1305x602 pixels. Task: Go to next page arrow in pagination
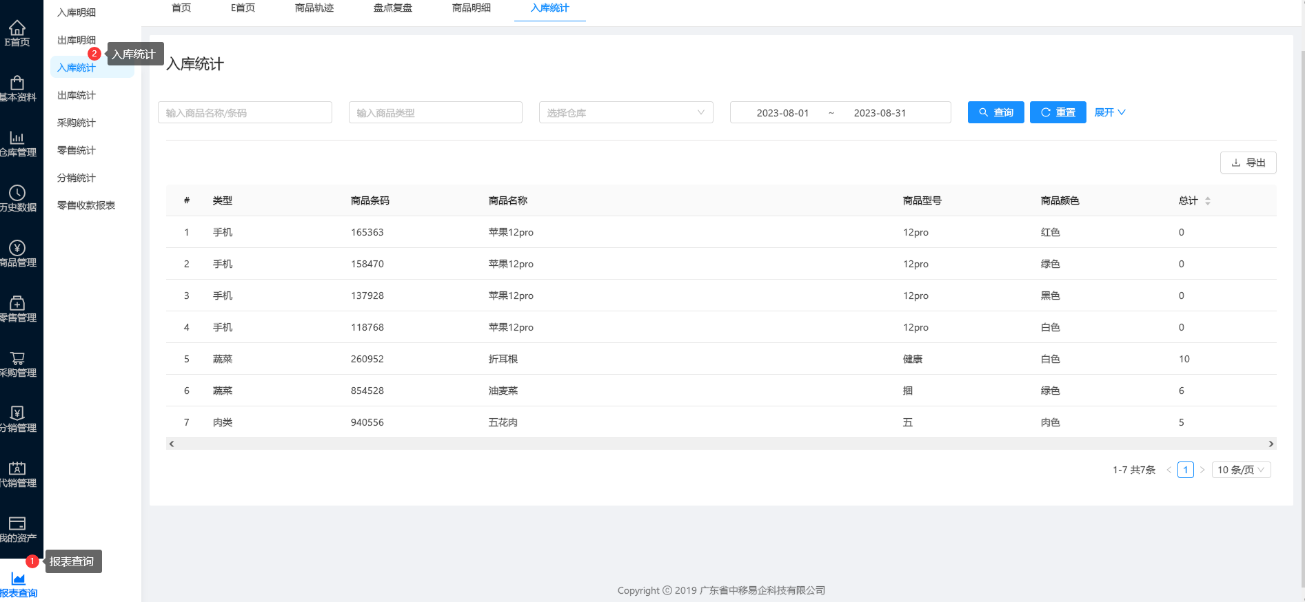tap(1202, 470)
